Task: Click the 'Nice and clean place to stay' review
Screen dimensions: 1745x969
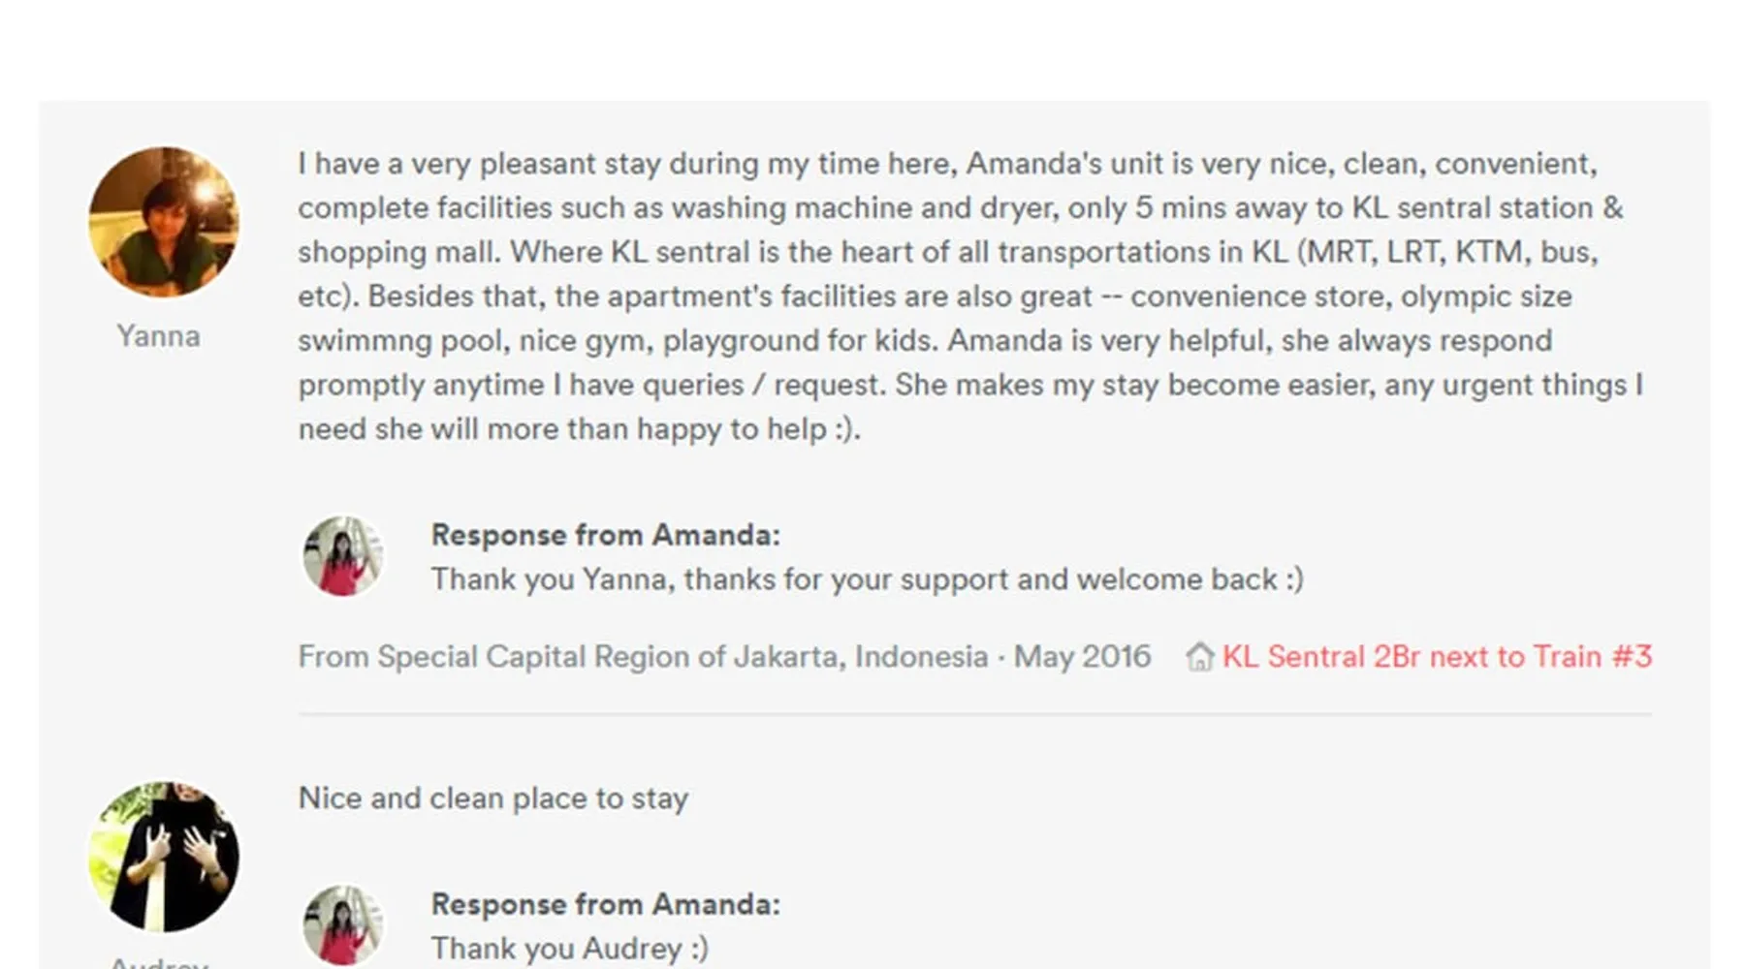Action: 493,798
